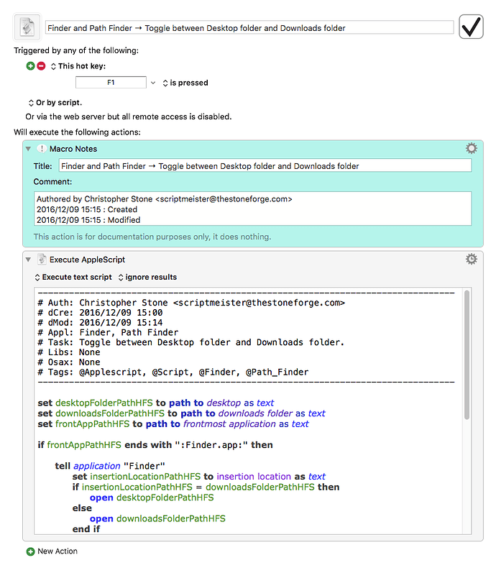Click the Macro Notes exclamation icon
496x568 pixels.
click(42, 149)
